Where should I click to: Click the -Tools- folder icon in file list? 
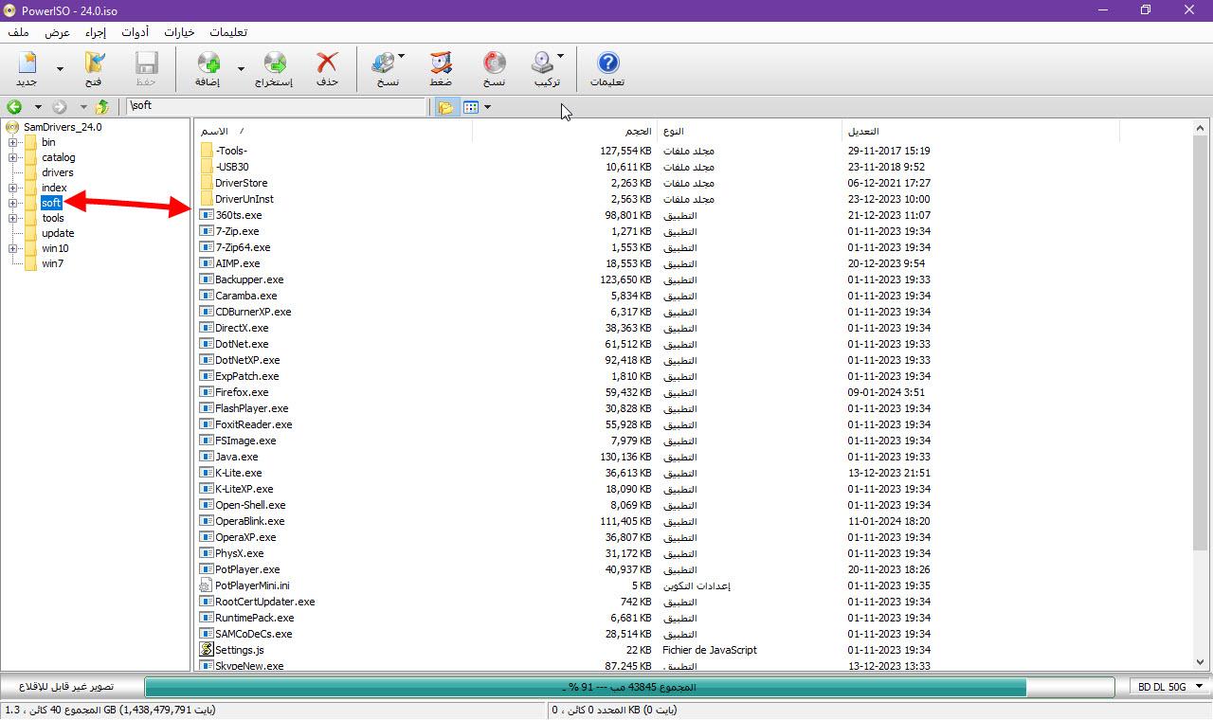pyautogui.click(x=207, y=151)
